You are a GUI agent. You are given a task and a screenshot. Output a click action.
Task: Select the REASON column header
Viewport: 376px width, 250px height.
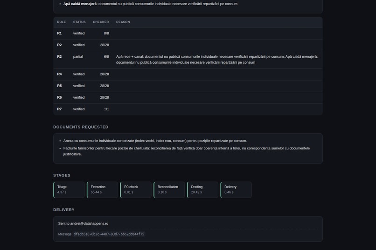pyautogui.click(x=123, y=22)
